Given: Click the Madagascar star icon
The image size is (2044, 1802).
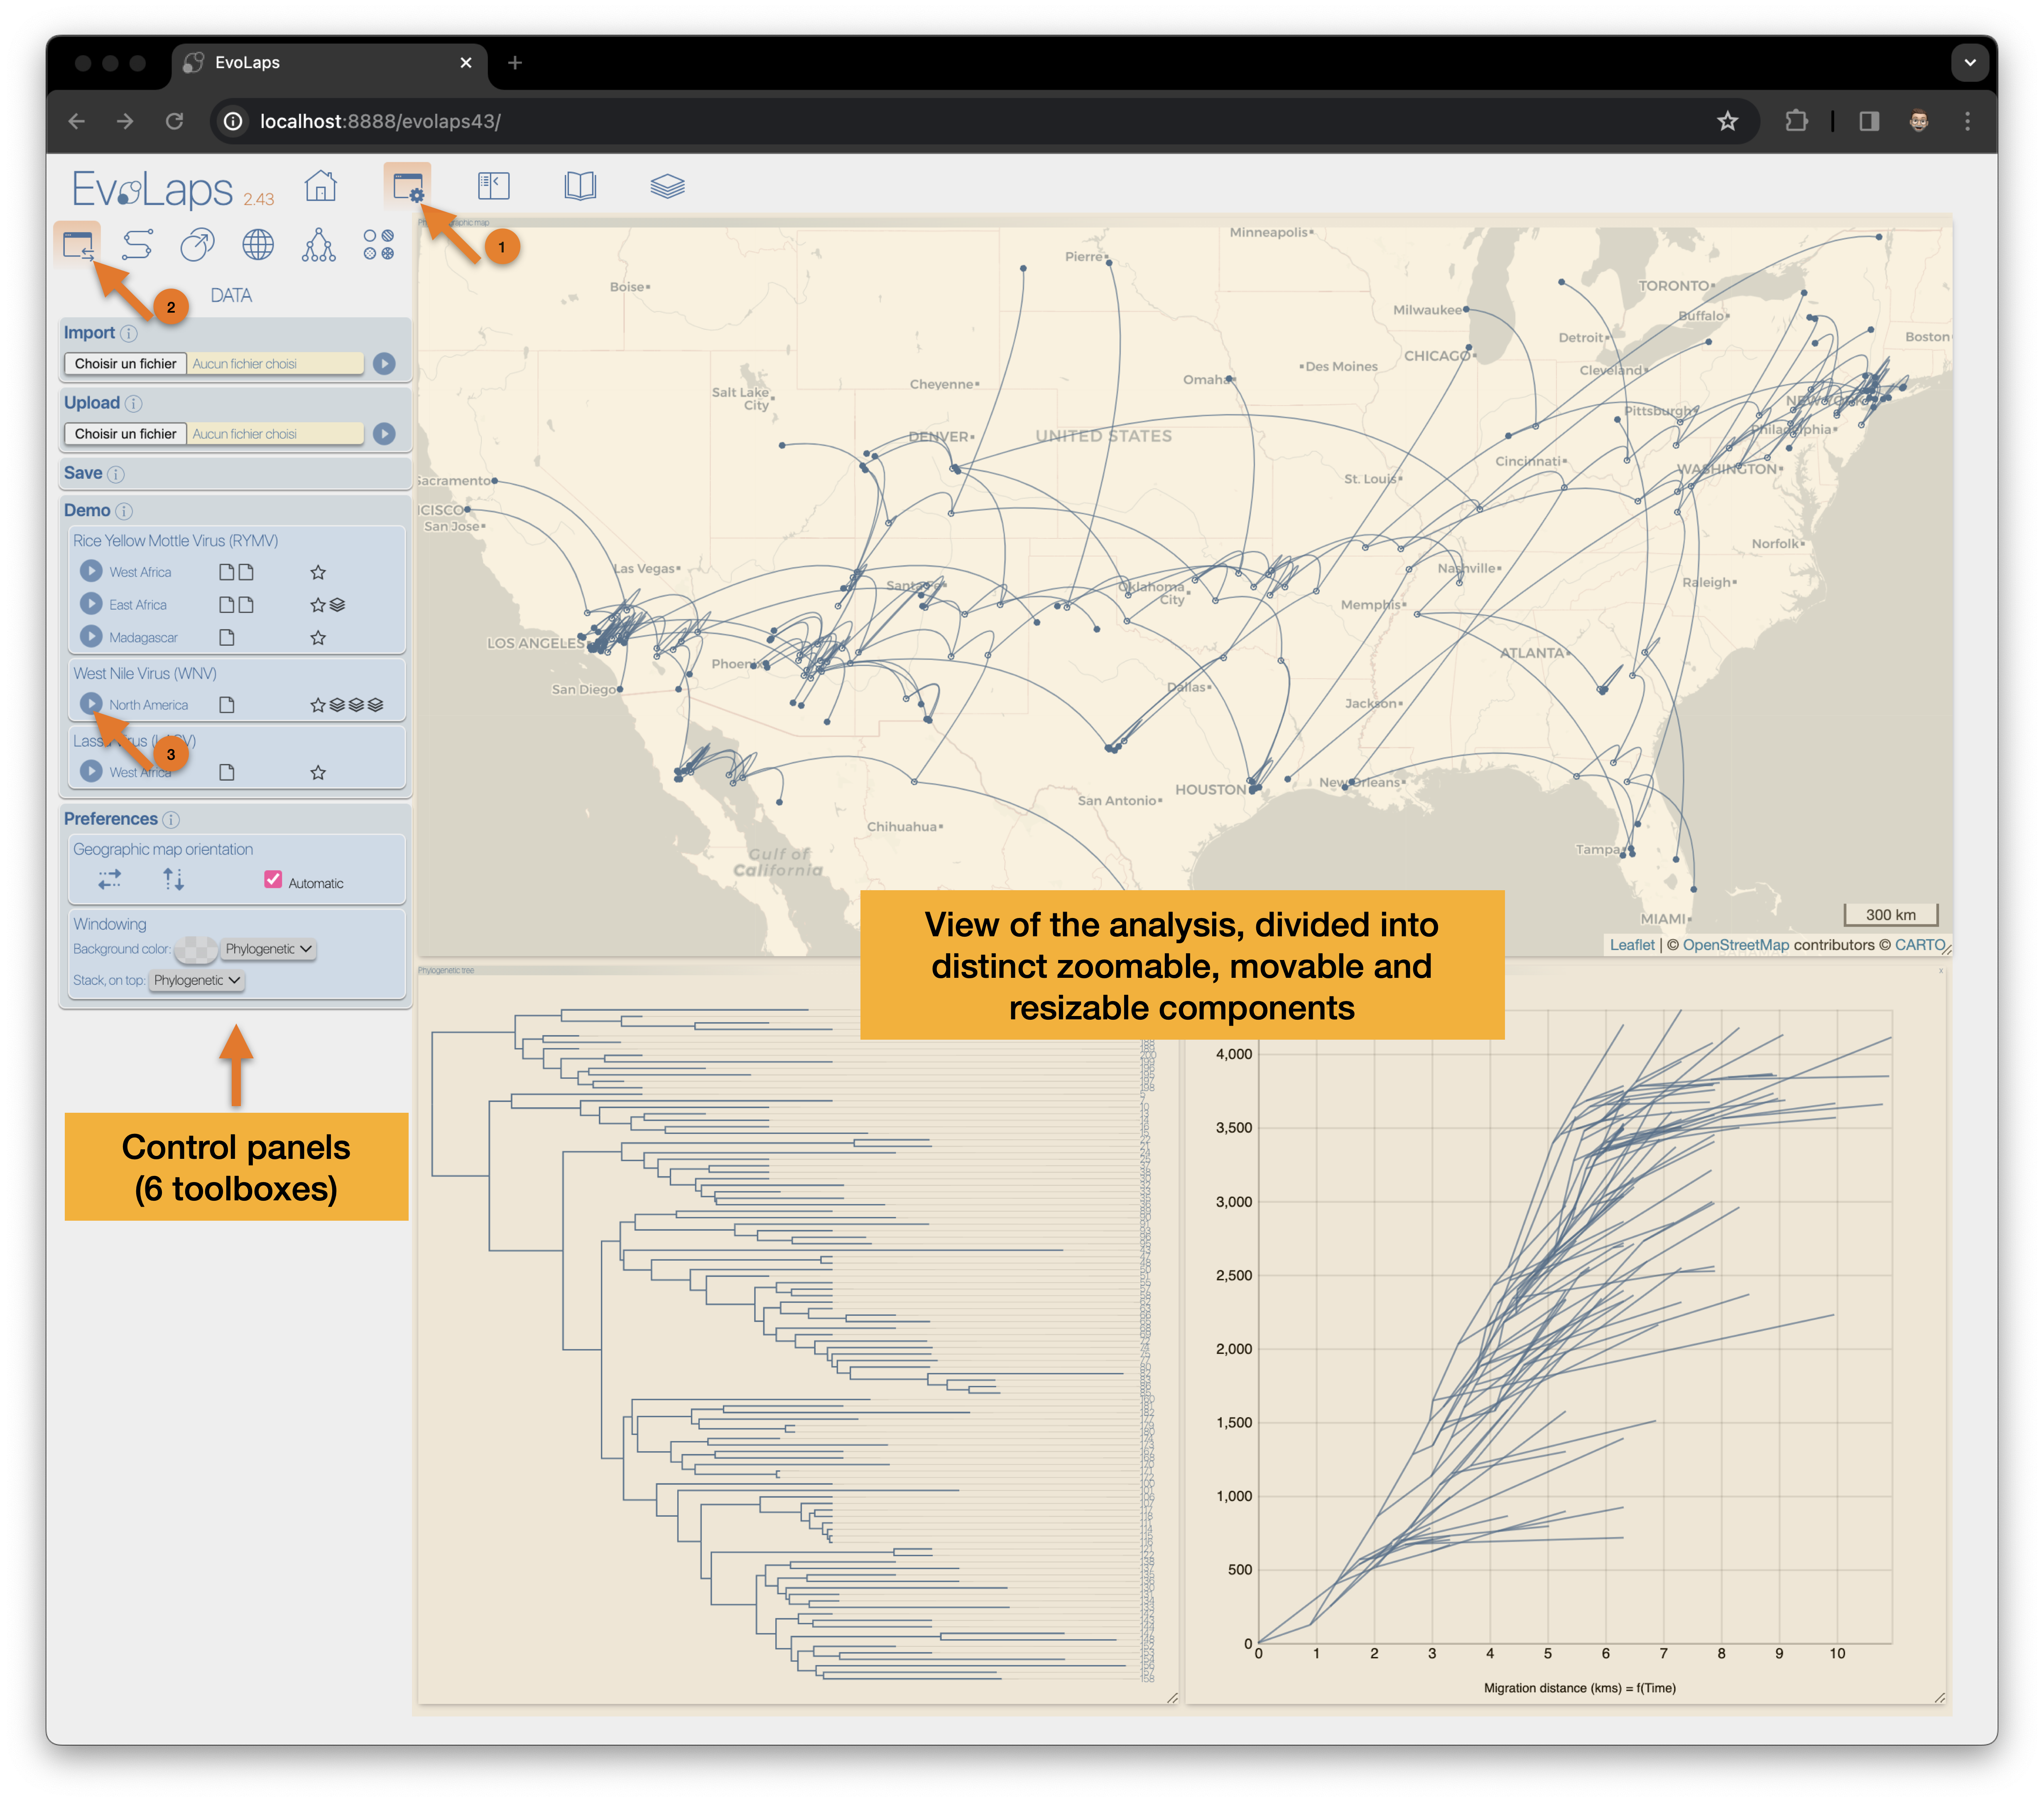Looking at the screenshot, I should (x=318, y=638).
